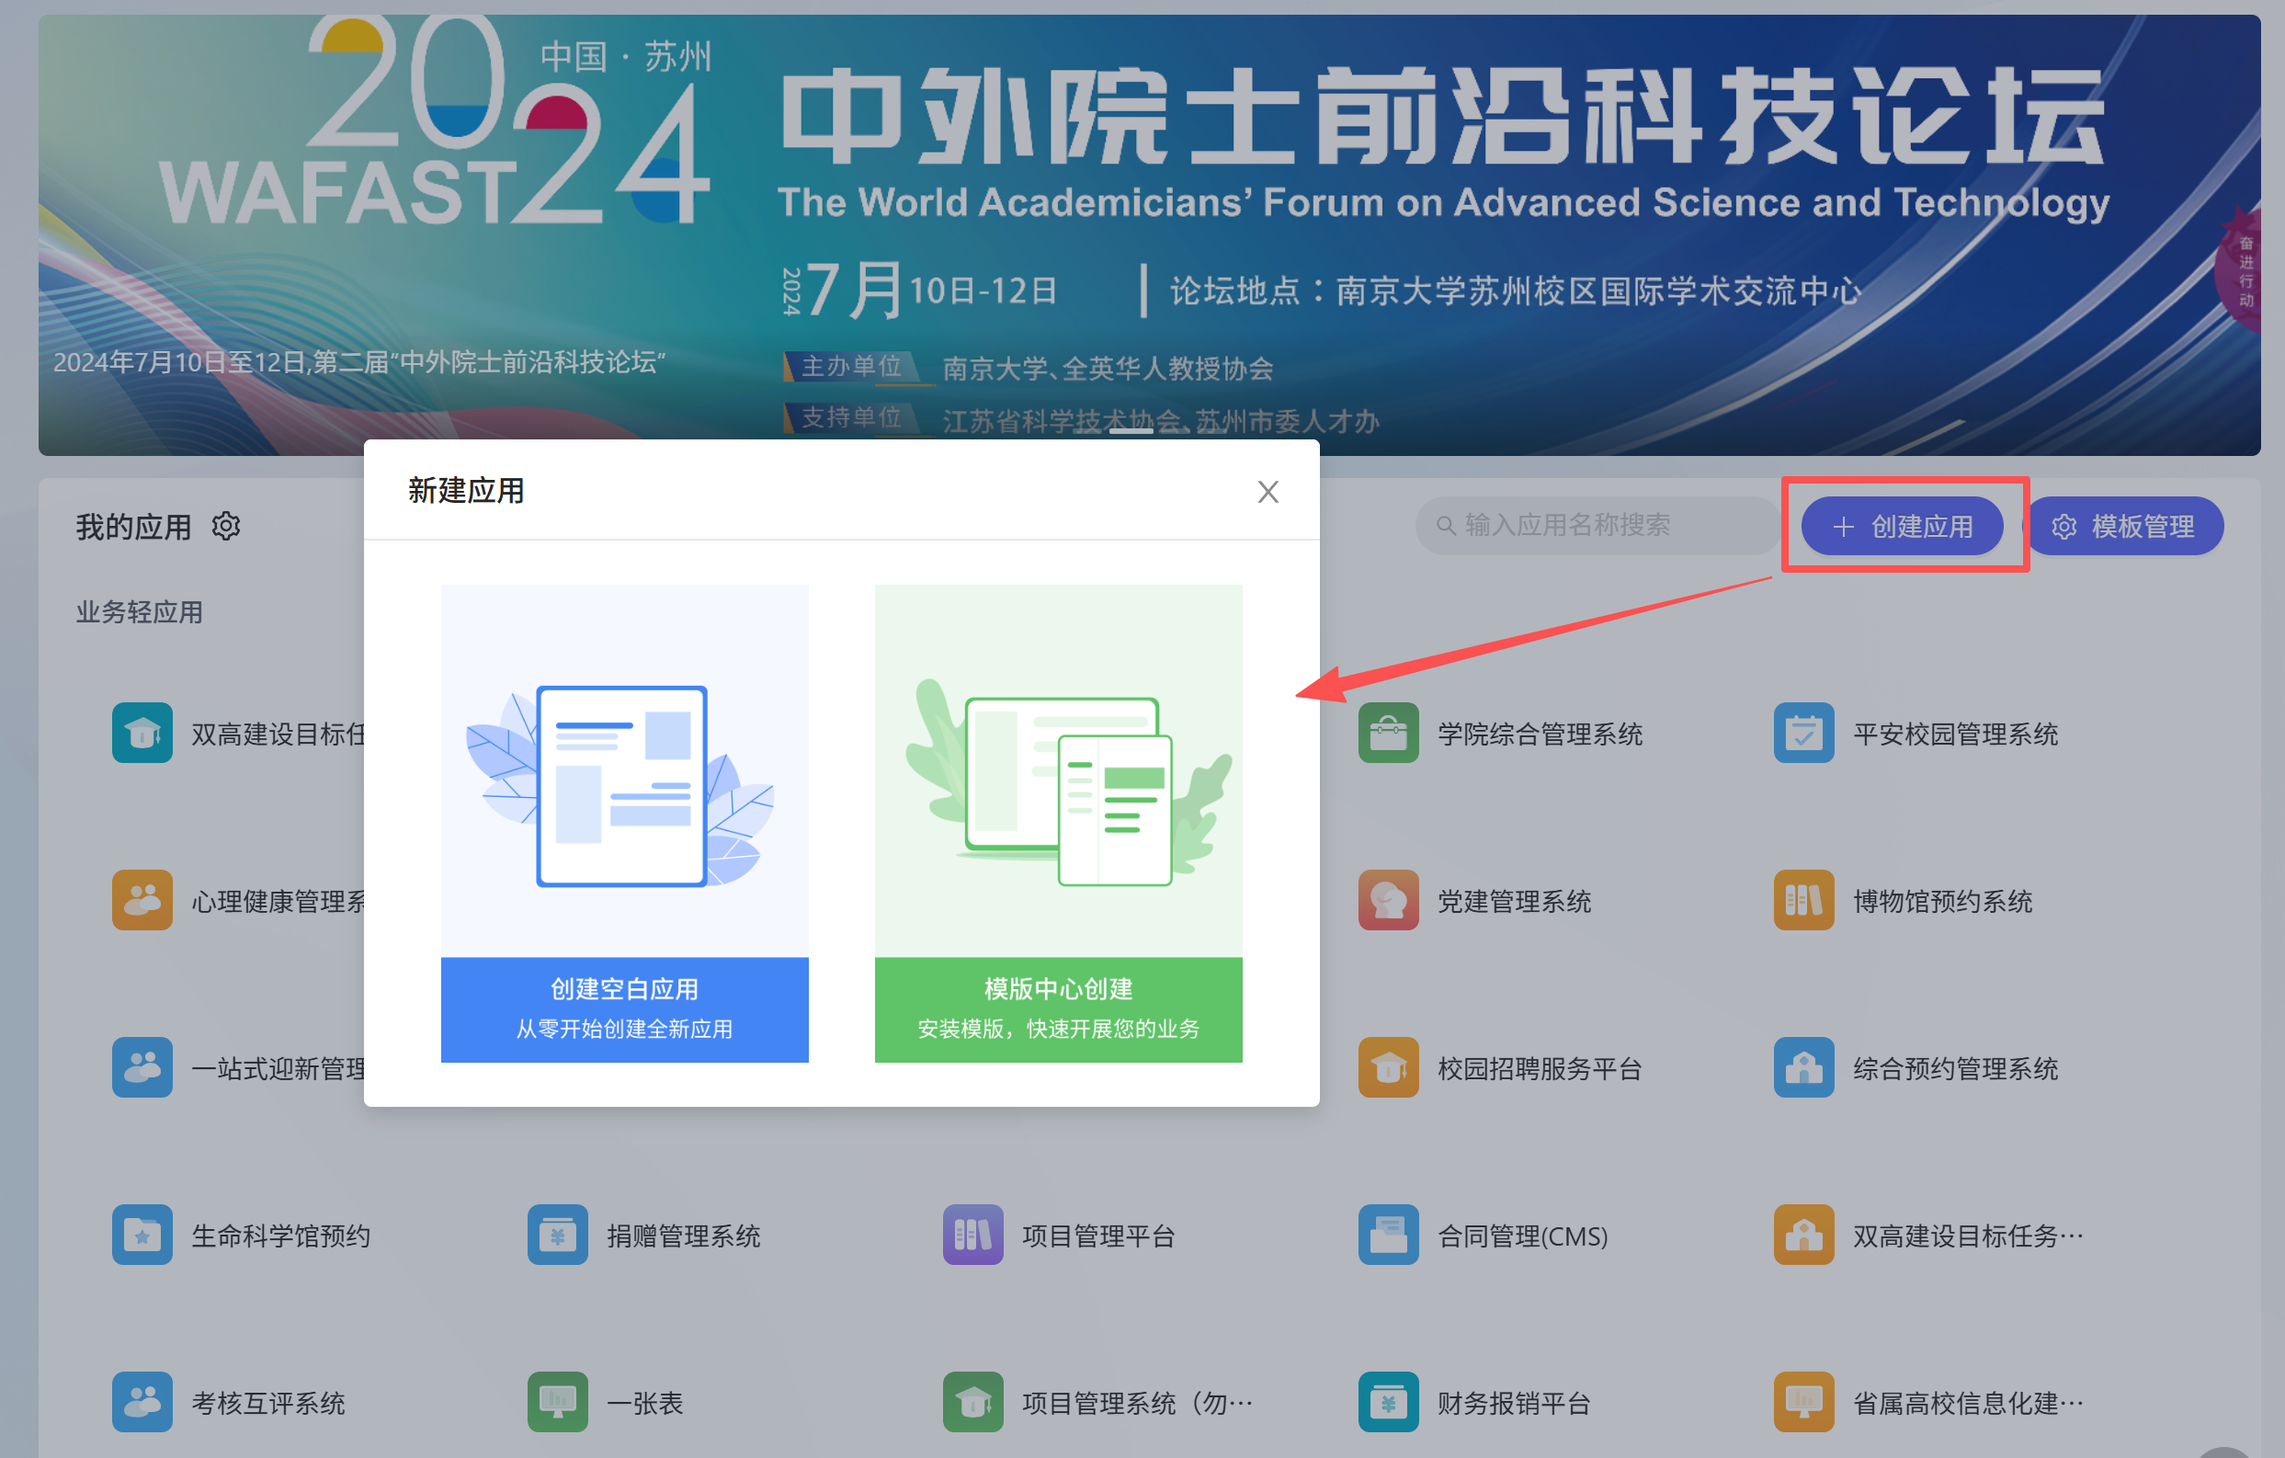The height and width of the screenshot is (1458, 2285).
Task: Open 平安校园管理系统 app icon
Action: coord(1804,733)
